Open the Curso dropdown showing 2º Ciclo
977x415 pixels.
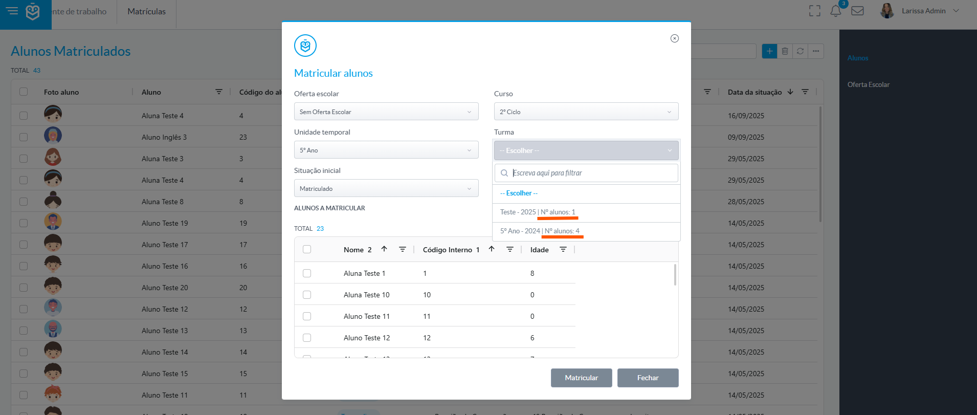tap(586, 112)
